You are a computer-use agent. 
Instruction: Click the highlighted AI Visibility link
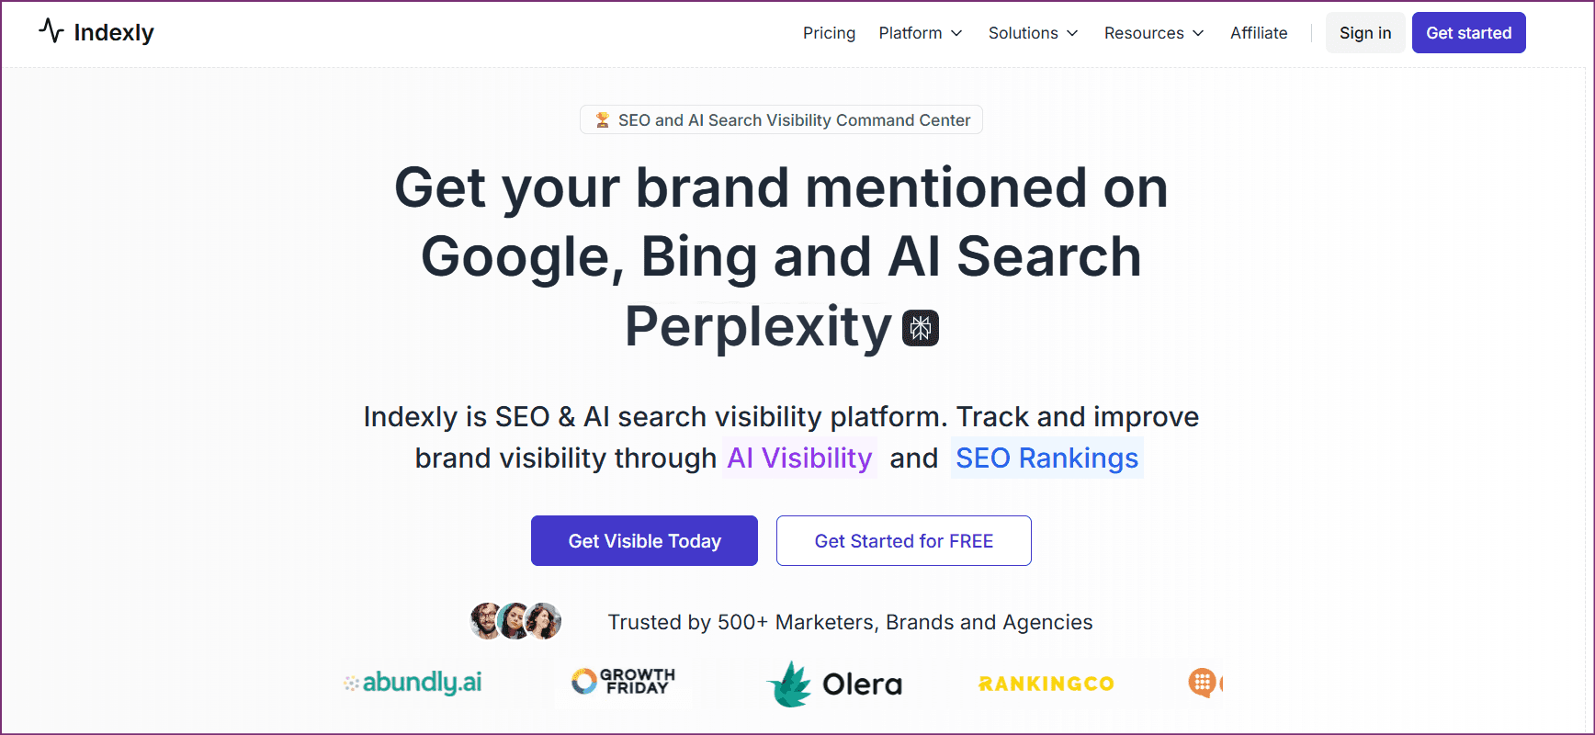pyautogui.click(x=798, y=458)
